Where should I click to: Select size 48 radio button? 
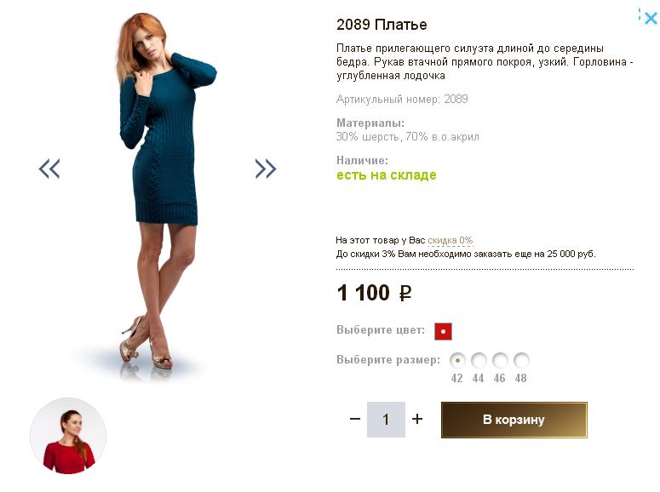[x=521, y=360]
